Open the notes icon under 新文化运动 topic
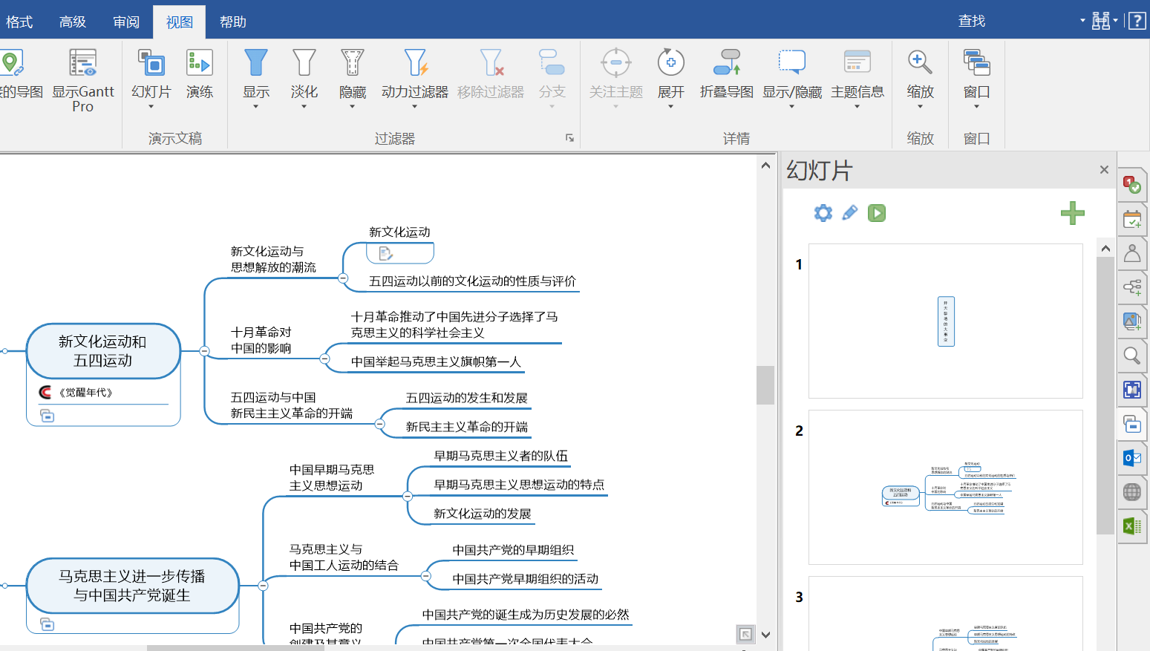The image size is (1150, 651). [385, 254]
